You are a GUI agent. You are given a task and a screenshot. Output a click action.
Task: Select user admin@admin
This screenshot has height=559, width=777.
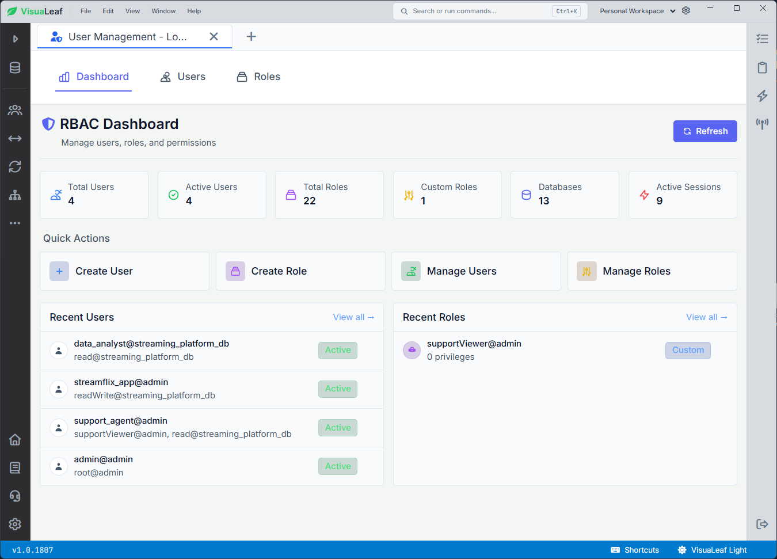(x=212, y=466)
